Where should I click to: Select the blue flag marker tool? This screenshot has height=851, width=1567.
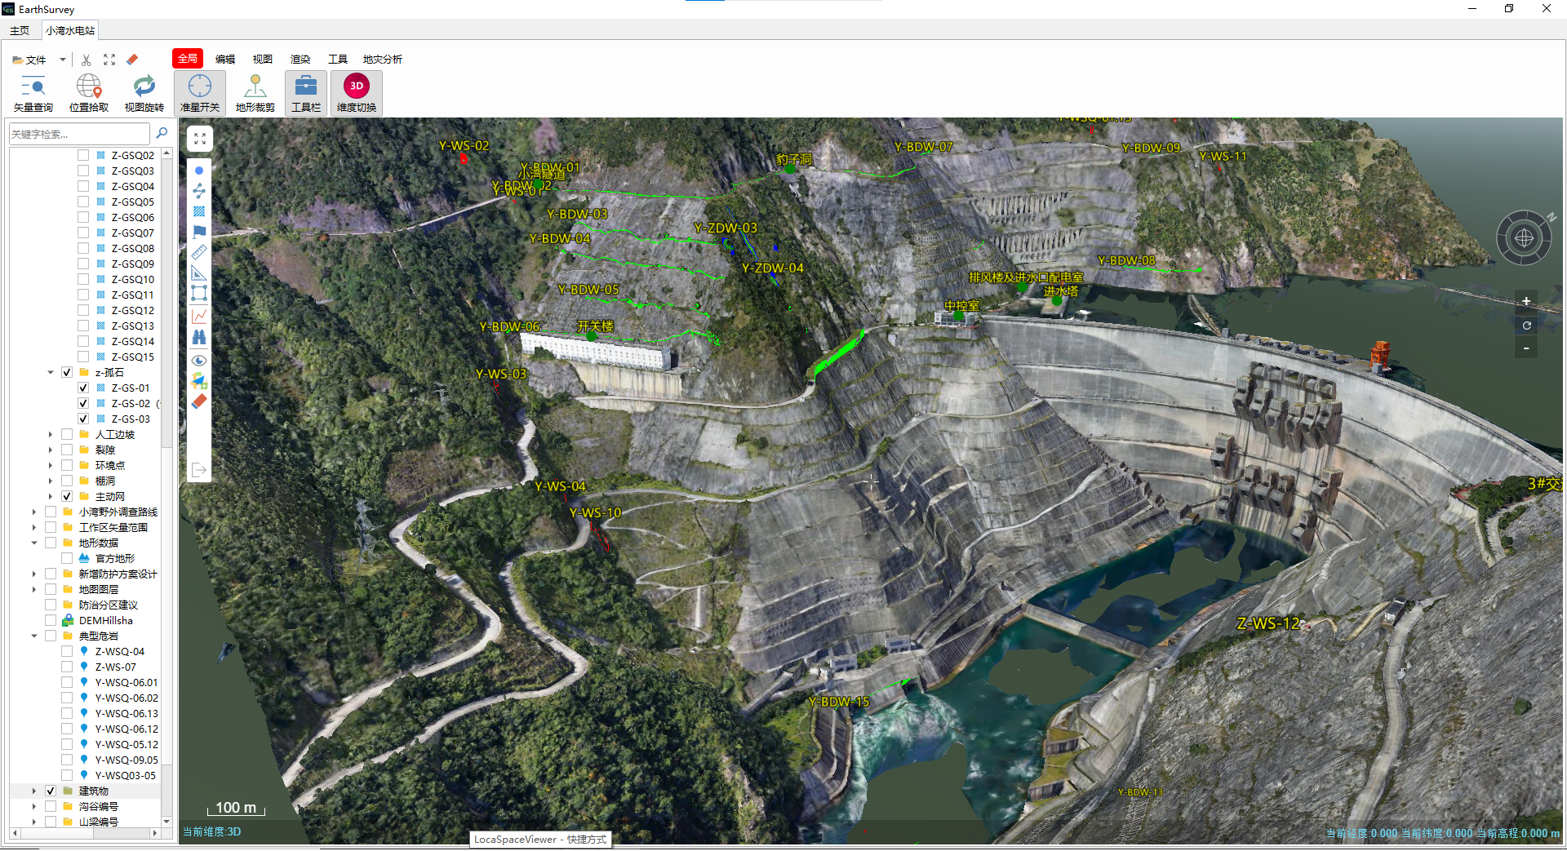tap(199, 232)
